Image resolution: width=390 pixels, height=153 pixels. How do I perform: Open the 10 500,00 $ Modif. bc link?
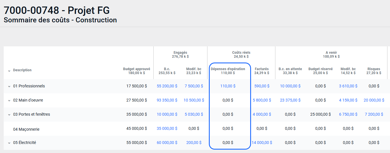click(194, 100)
